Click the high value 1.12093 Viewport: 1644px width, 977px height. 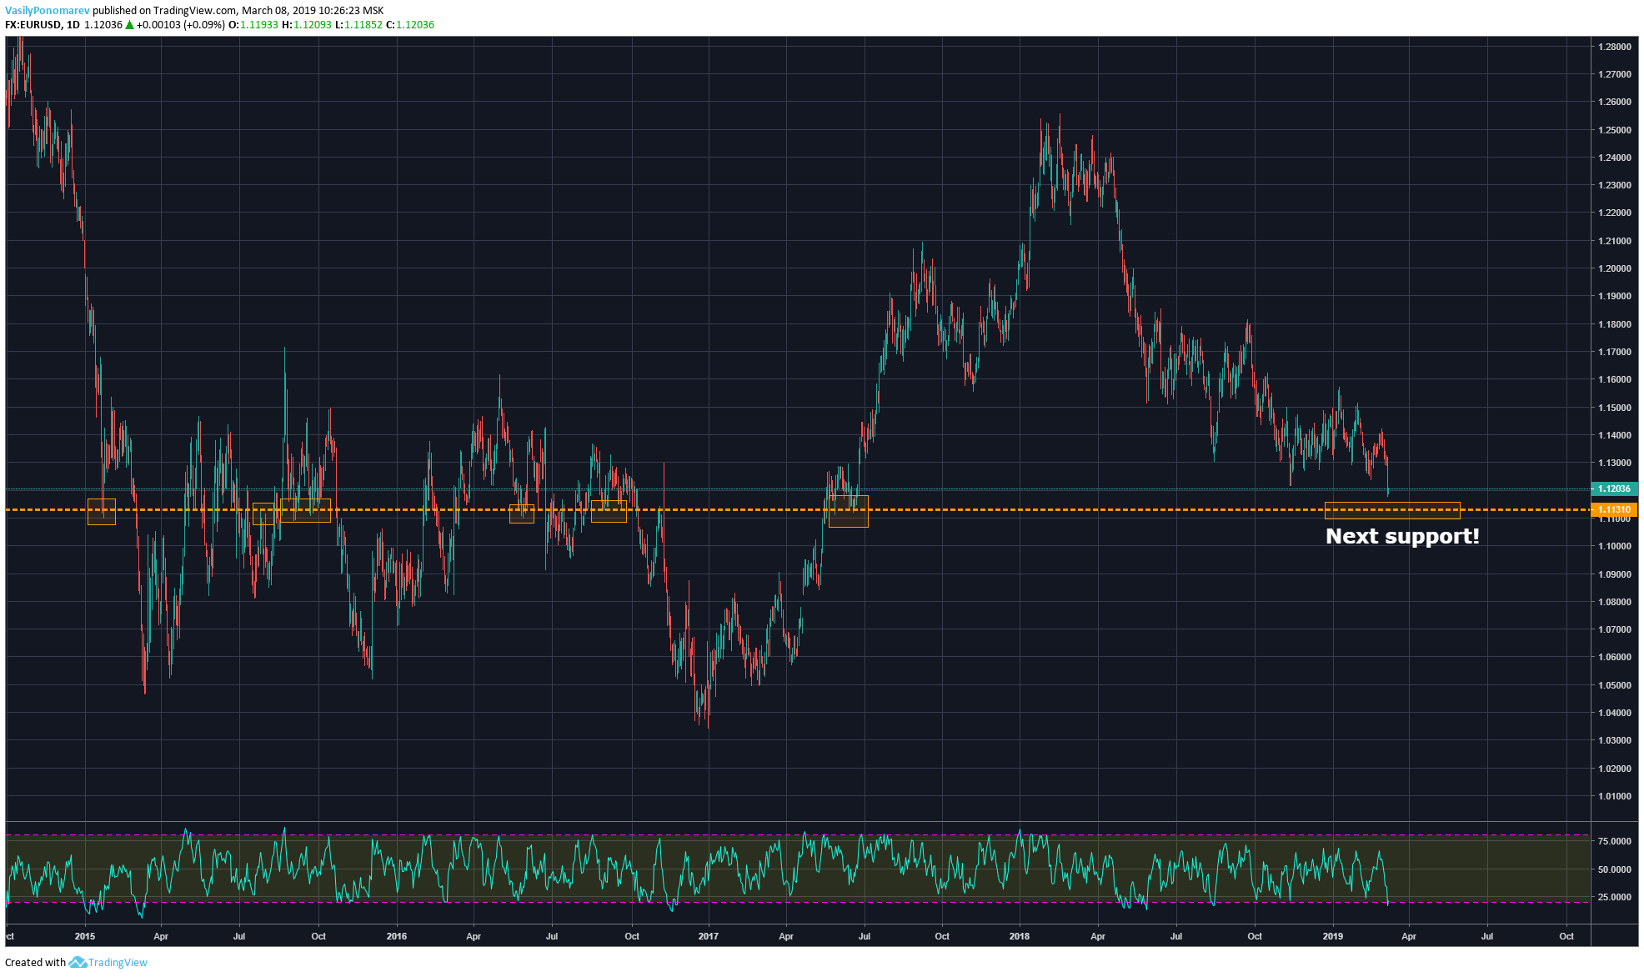click(313, 25)
